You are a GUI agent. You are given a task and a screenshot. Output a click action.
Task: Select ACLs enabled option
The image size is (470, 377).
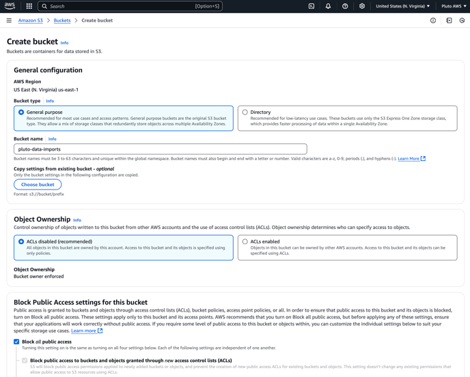(x=245, y=241)
